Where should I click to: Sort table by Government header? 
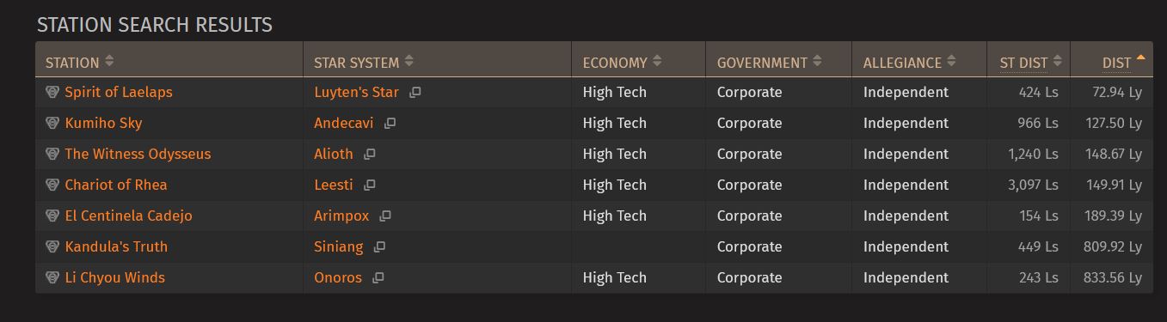tap(769, 62)
